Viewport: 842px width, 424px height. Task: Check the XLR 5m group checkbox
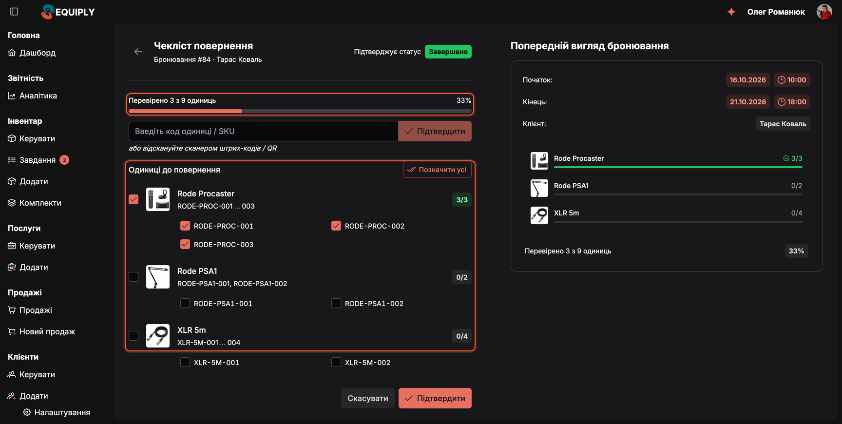[134, 336]
